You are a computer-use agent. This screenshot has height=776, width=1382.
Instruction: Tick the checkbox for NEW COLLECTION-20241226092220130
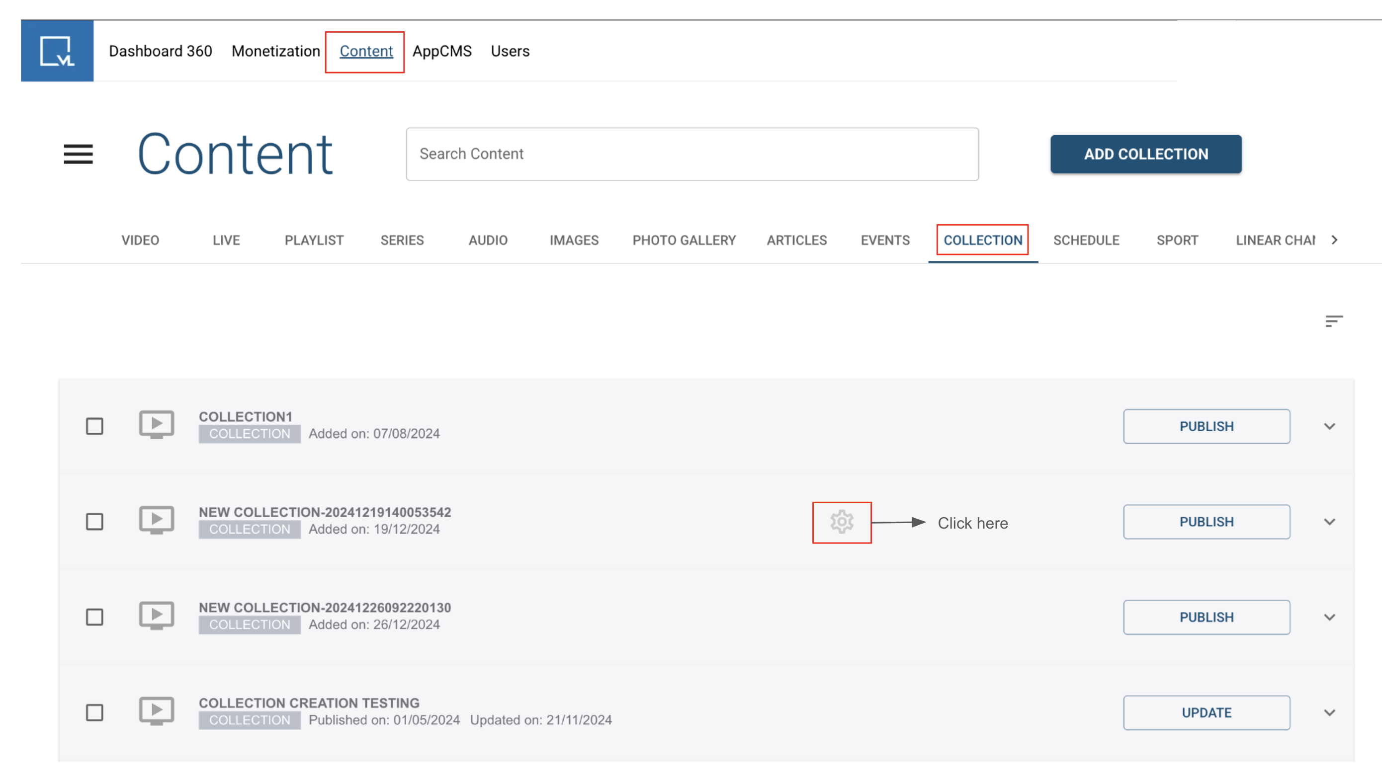pos(94,617)
